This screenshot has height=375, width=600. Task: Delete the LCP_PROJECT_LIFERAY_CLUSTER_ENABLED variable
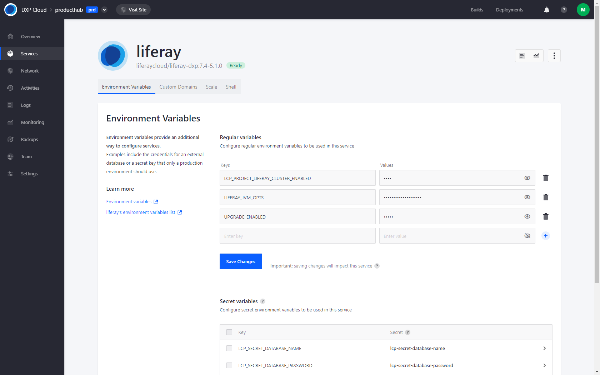pyautogui.click(x=545, y=178)
